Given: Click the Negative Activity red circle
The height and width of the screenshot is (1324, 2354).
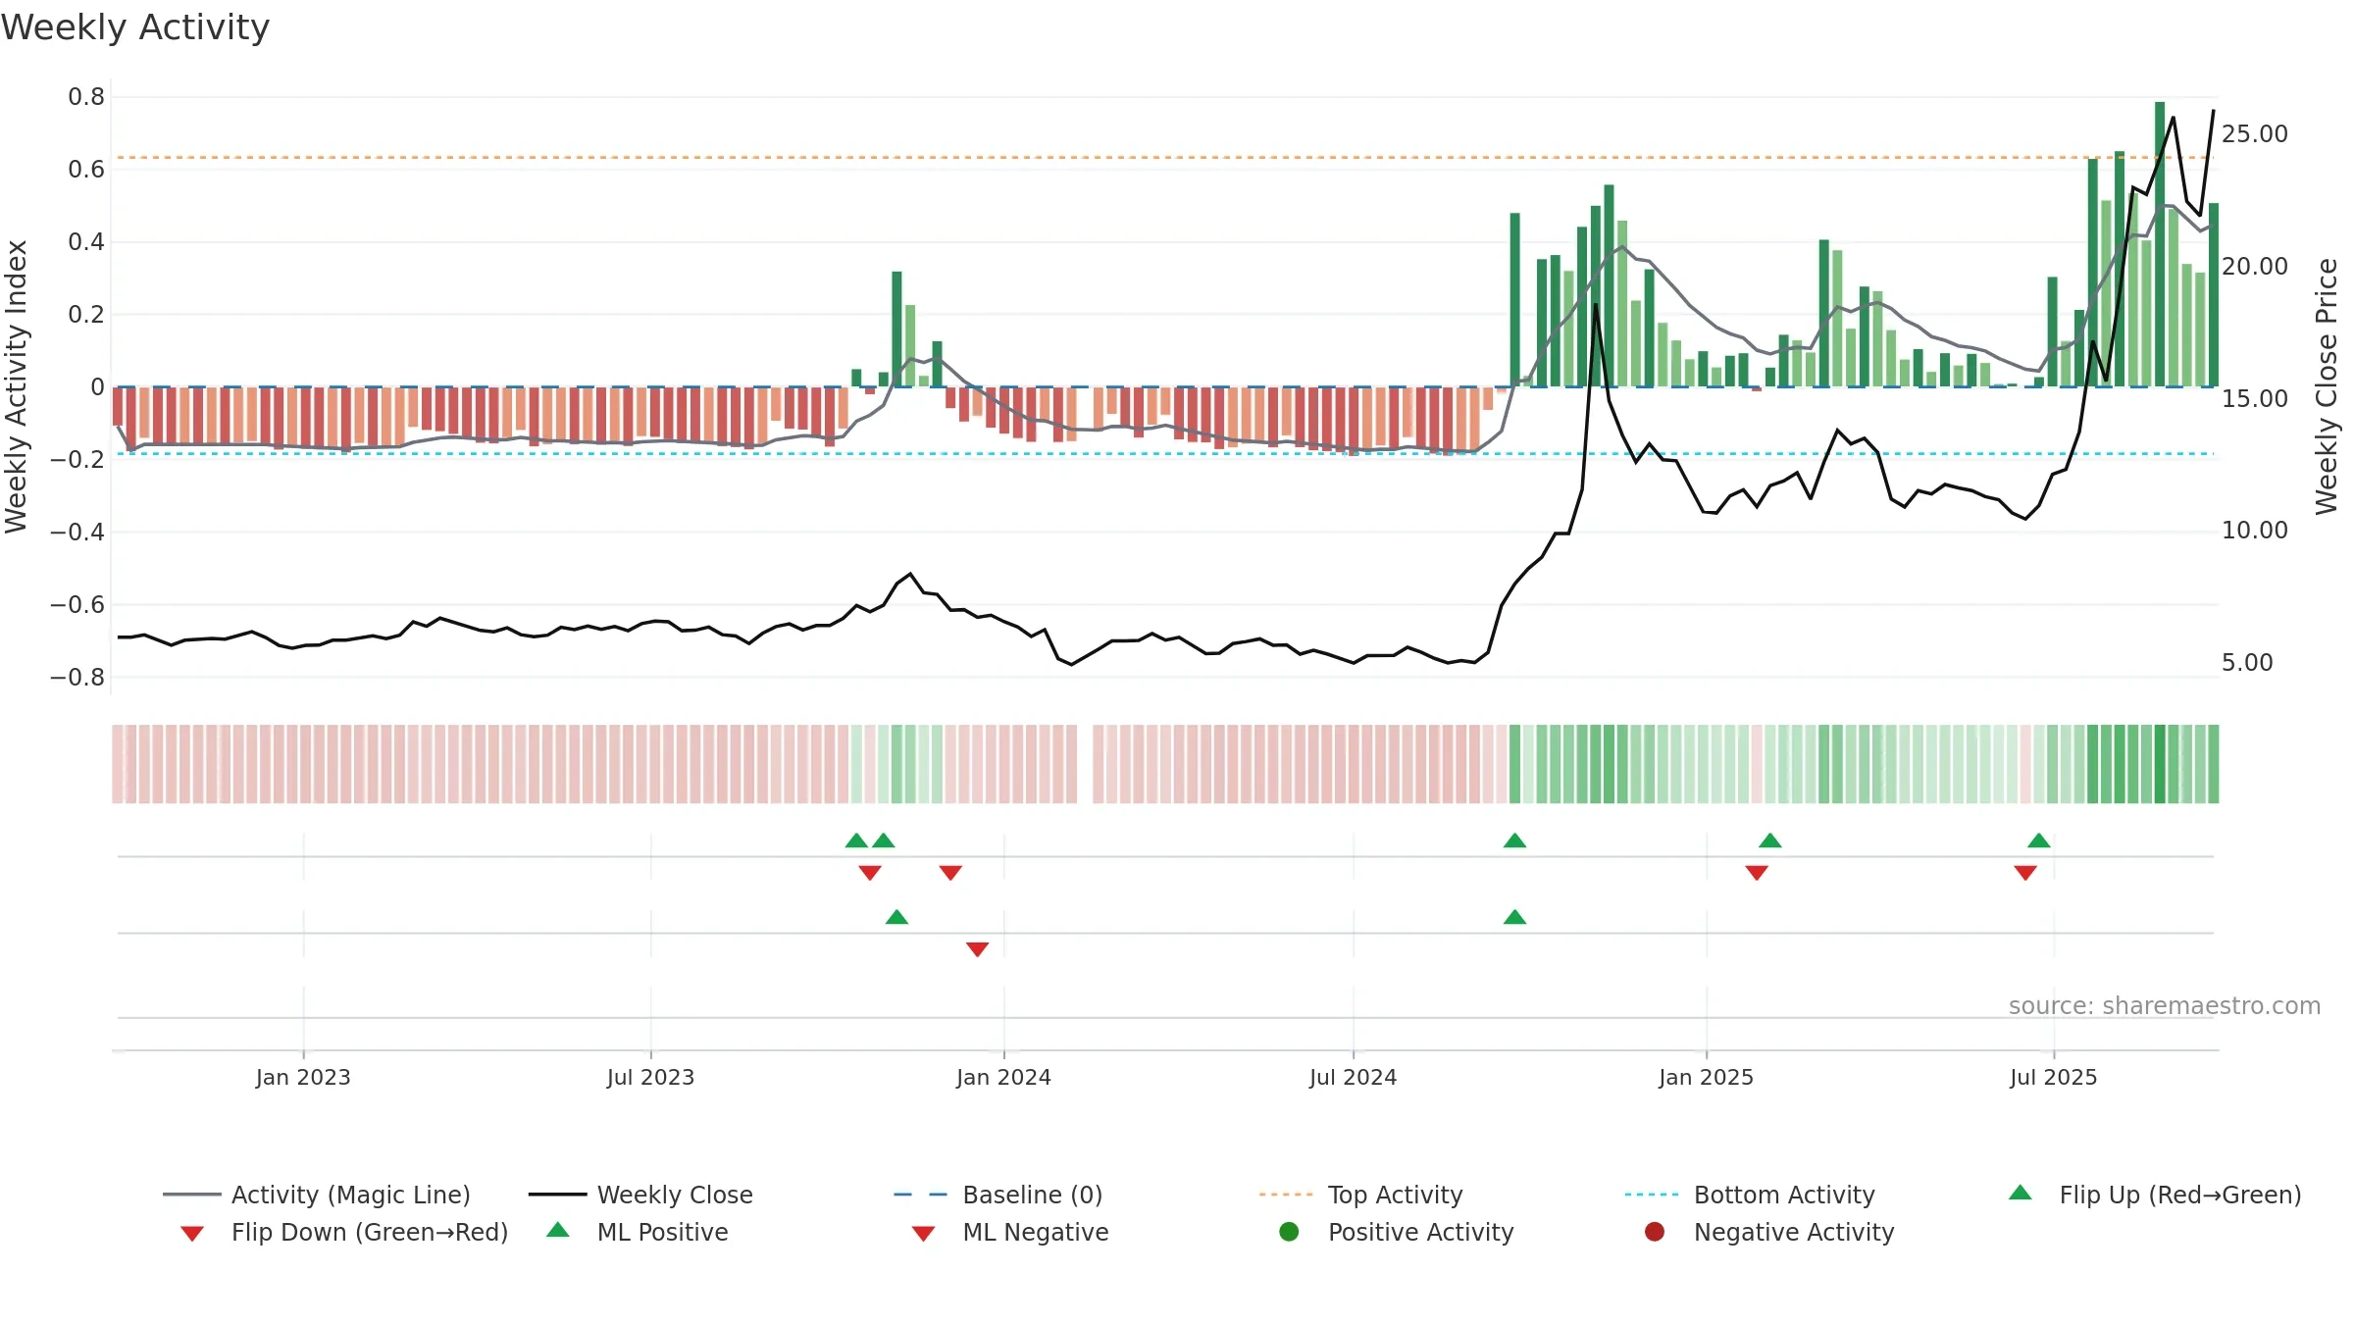Looking at the screenshot, I should coord(1655,1232).
